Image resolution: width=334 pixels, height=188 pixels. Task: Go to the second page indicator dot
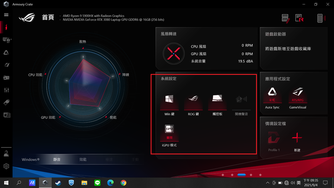(x=232, y=175)
